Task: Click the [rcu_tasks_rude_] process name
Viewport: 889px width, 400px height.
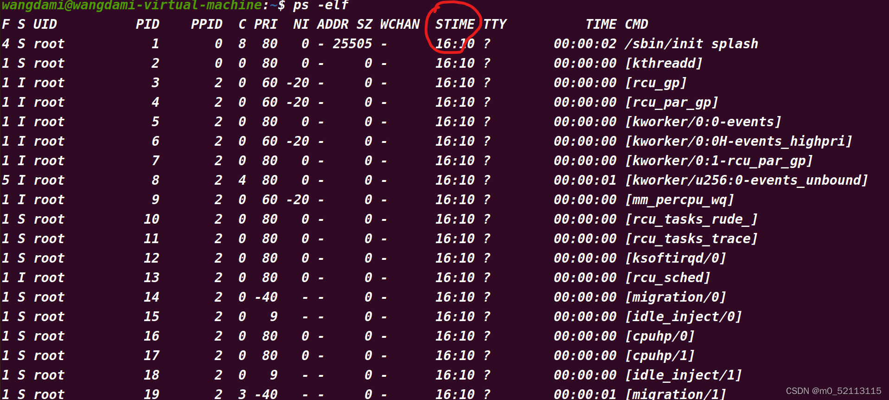Action: (x=691, y=219)
